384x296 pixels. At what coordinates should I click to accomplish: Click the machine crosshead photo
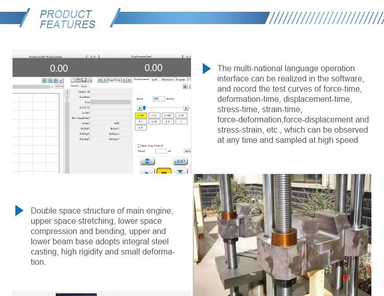point(282,235)
